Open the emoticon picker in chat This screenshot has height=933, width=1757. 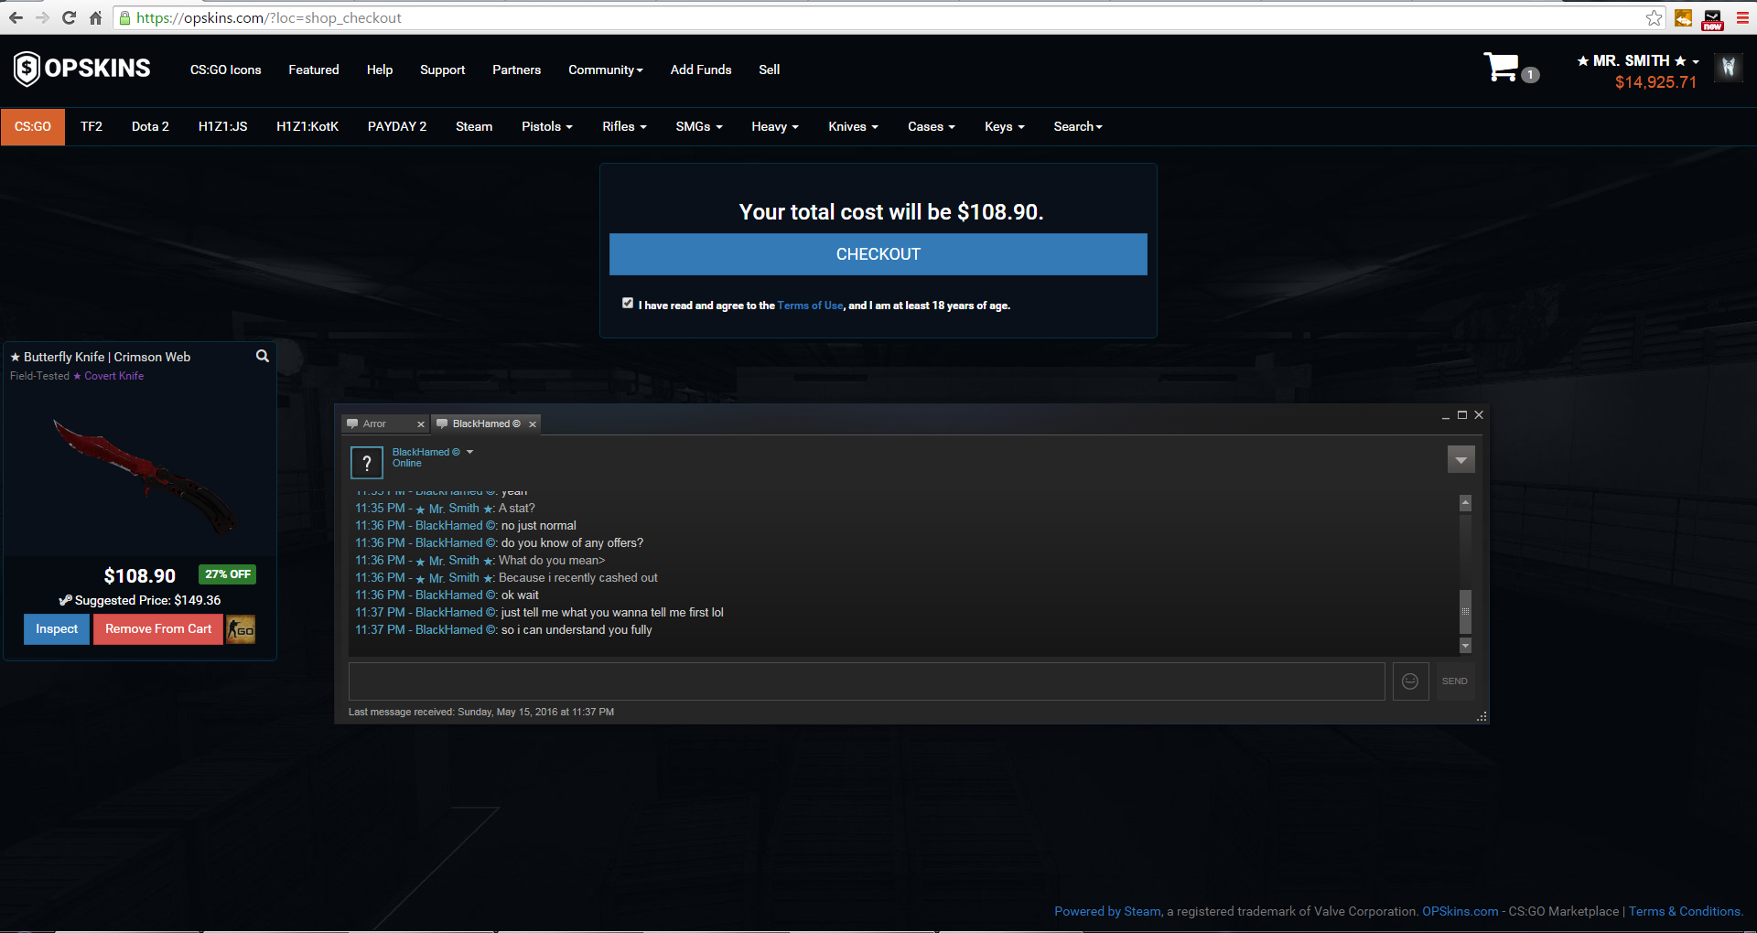pos(1410,681)
